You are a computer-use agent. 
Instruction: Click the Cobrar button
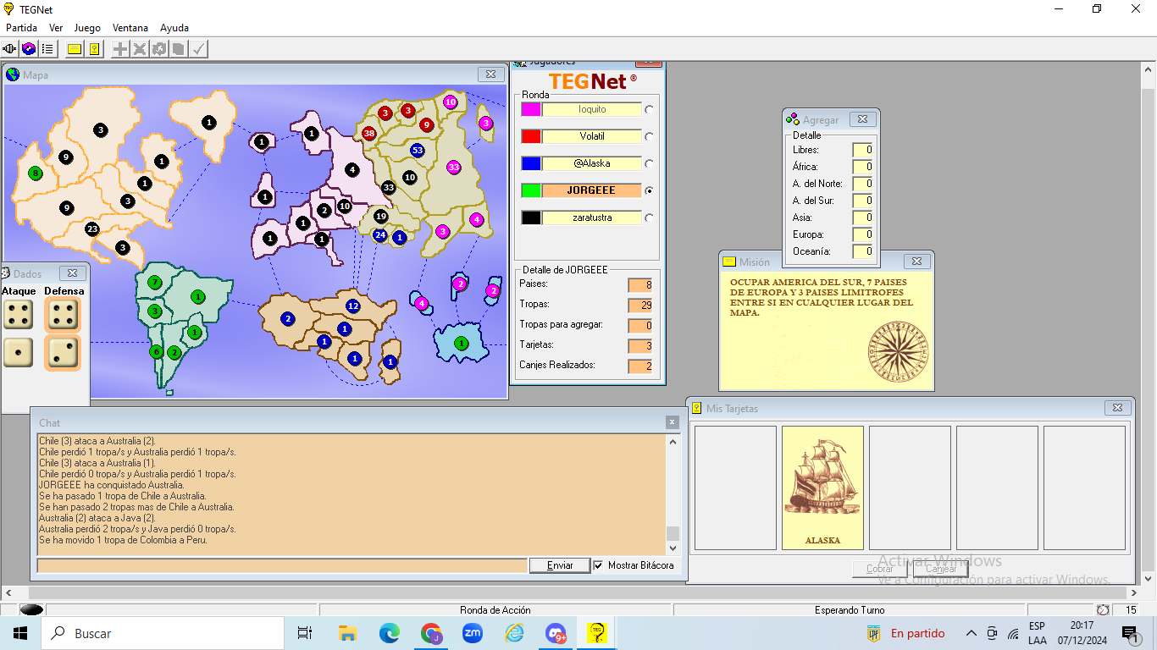(880, 569)
